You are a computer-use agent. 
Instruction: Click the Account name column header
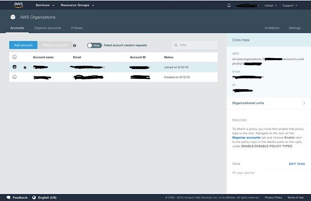43,57
